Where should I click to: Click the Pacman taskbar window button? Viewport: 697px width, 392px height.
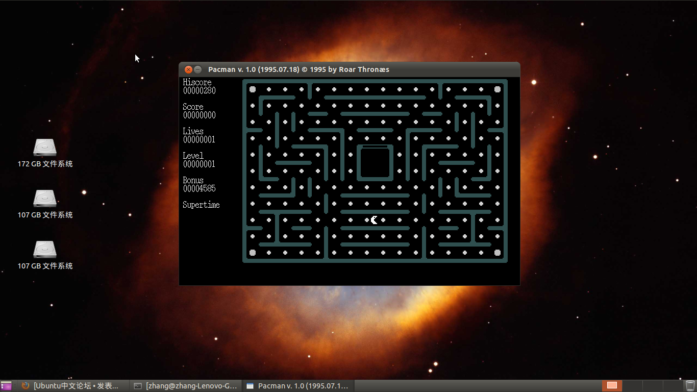298,386
